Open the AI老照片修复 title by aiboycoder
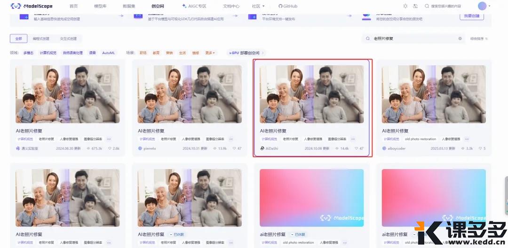 (x=395, y=131)
